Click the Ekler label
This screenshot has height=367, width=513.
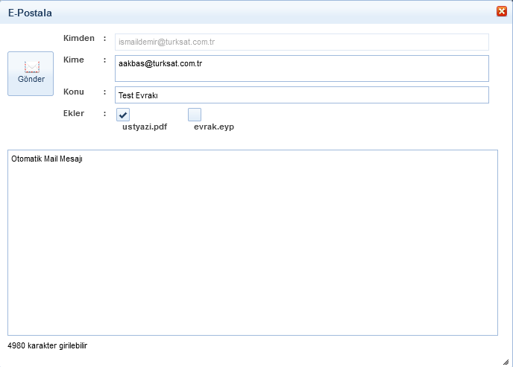tap(75, 113)
